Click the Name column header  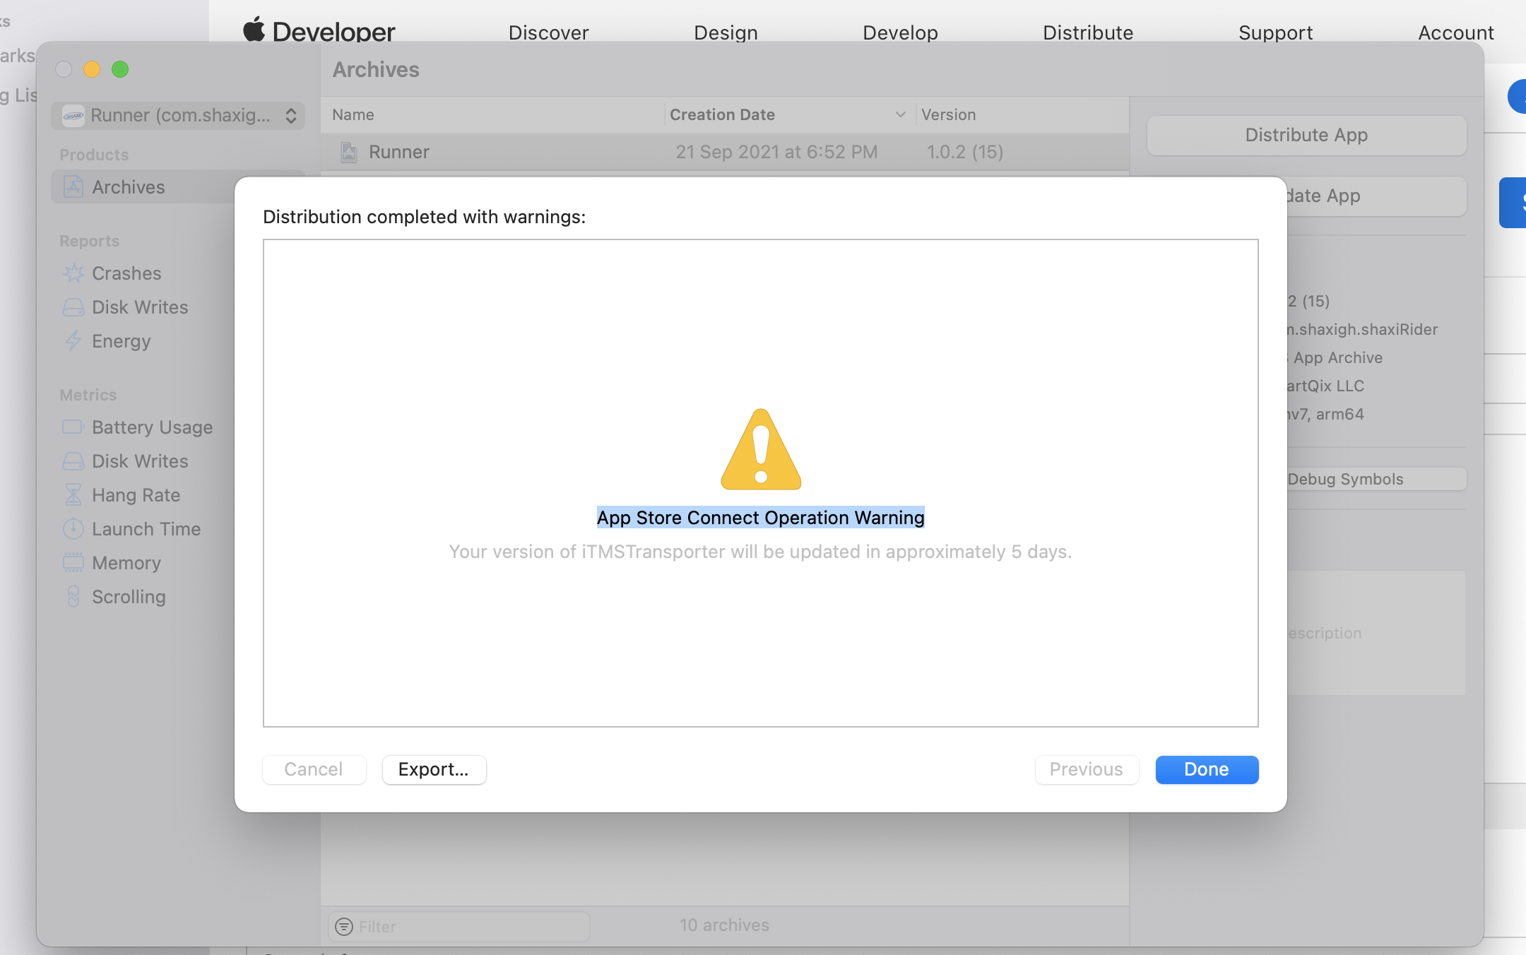click(x=353, y=114)
